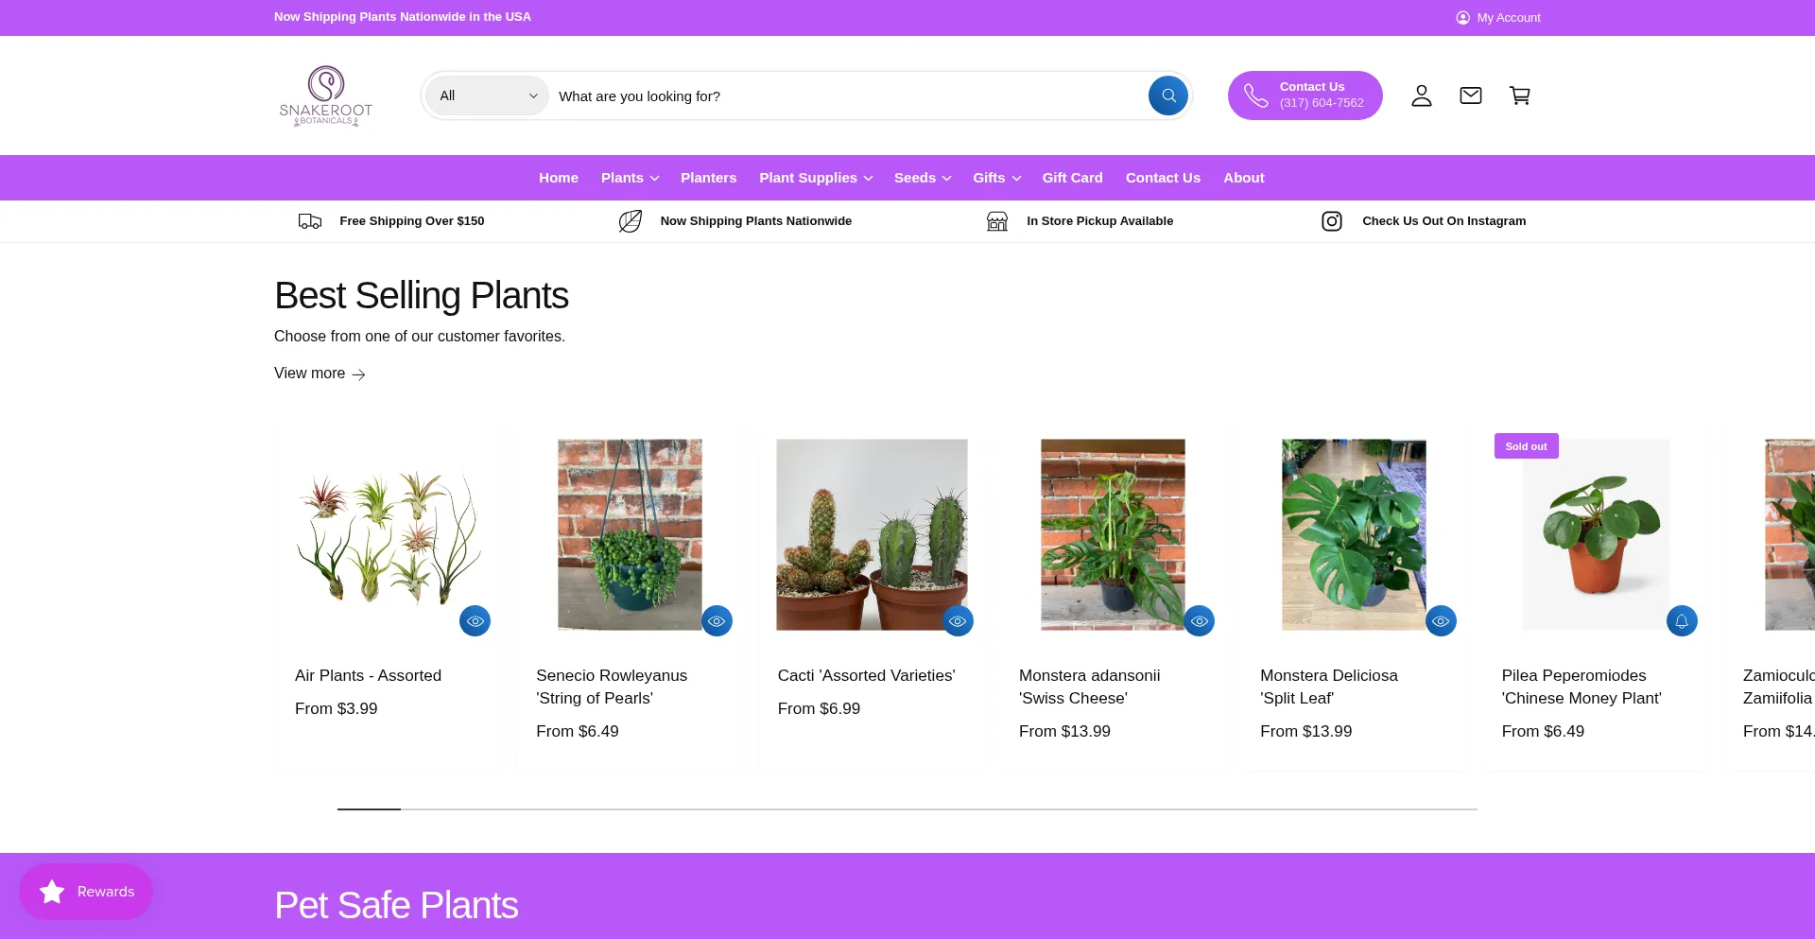Go to the Planters menu item
Screen dimensions: 1815x939
point(708,178)
